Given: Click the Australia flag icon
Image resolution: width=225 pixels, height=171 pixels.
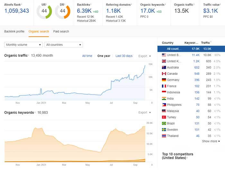Looking at the screenshot, I should click(164, 67).
